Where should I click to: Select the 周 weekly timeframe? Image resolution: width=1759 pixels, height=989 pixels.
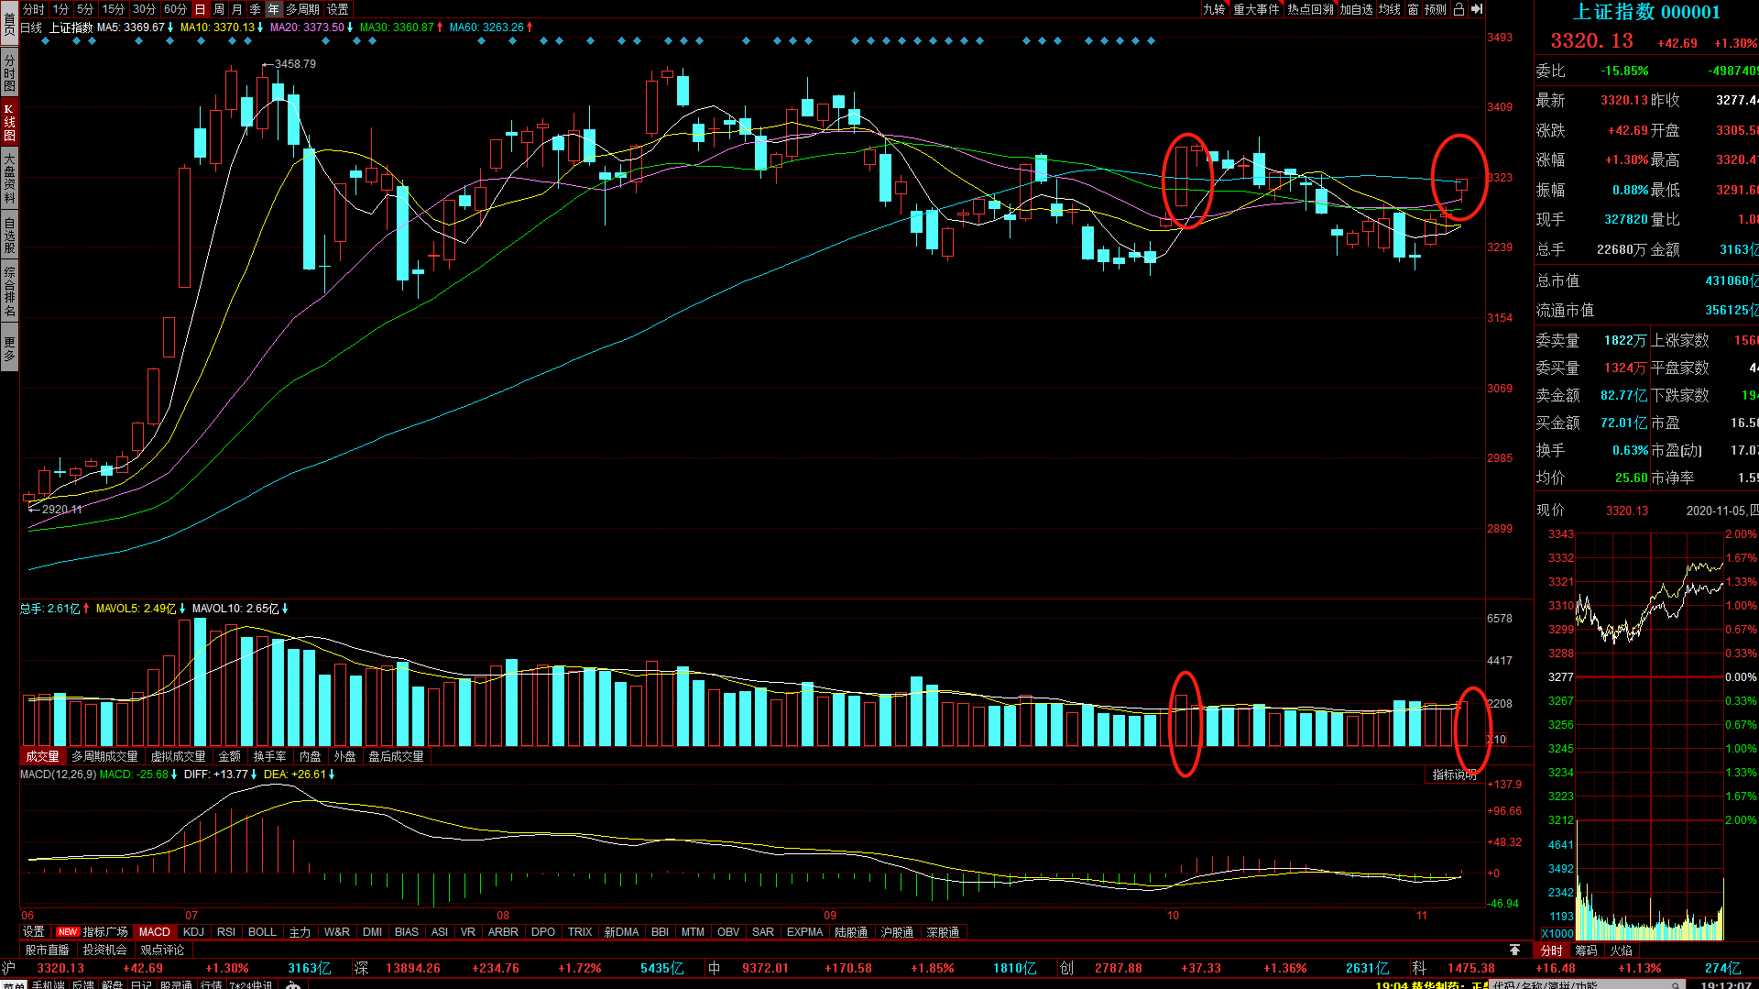pyautogui.click(x=219, y=9)
